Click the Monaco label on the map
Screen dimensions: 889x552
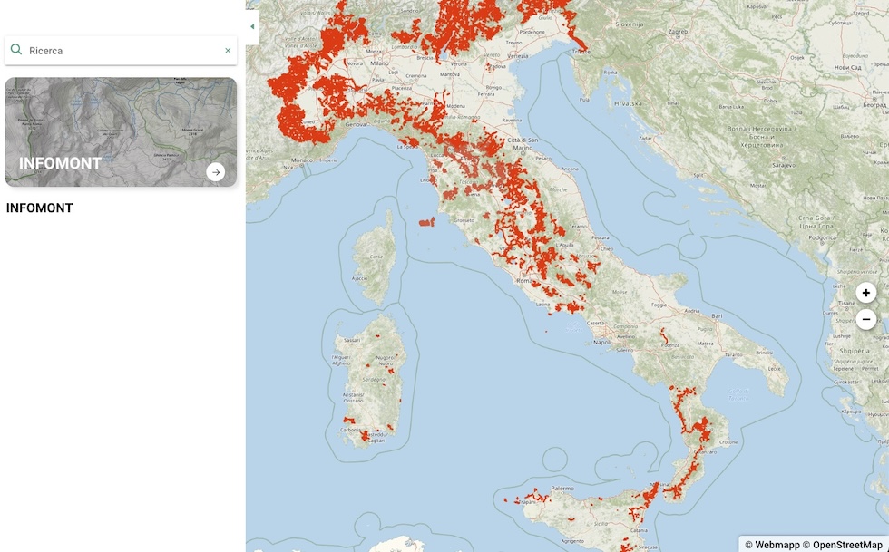[x=304, y=160]
